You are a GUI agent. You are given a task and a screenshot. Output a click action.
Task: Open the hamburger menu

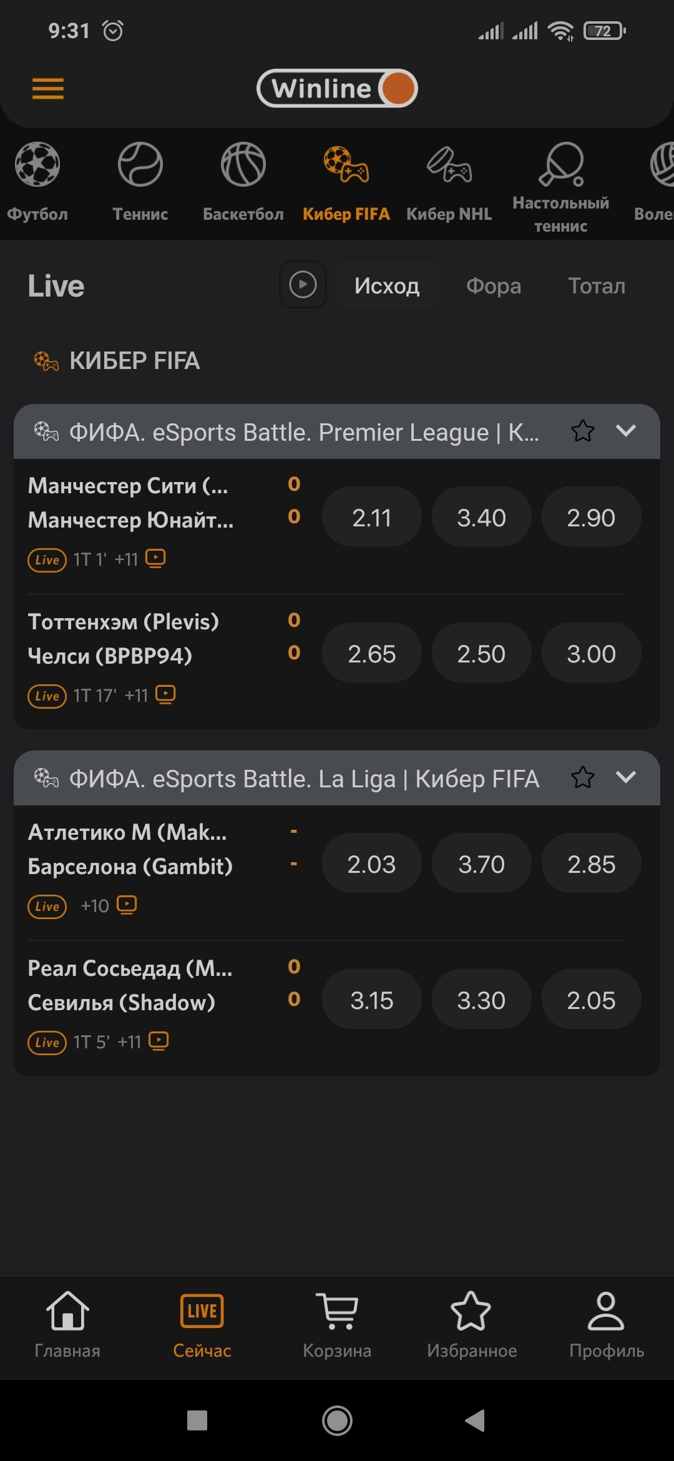48,89
